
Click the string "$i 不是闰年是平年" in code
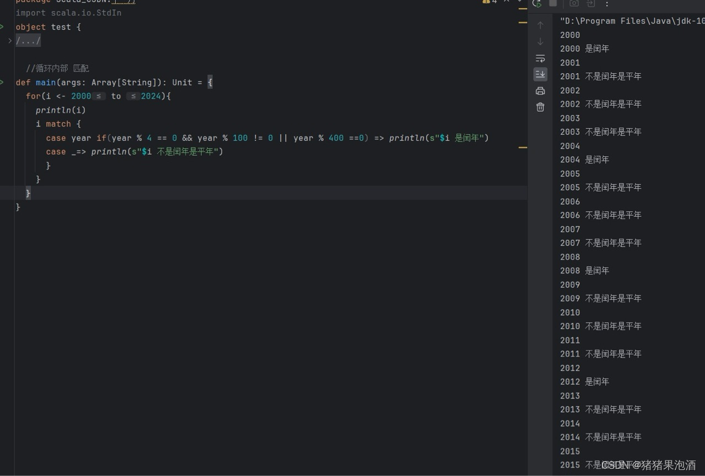(177, 151)
